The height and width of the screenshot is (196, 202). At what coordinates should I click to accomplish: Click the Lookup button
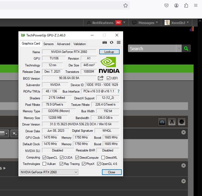pyautogui.click(x=109, y=52)
